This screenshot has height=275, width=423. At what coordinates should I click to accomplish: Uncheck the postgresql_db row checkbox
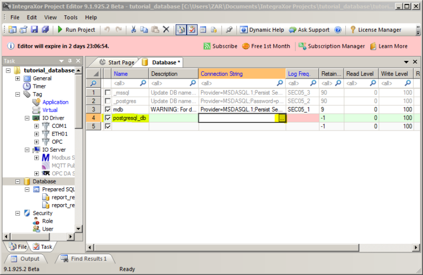[107, 118]
